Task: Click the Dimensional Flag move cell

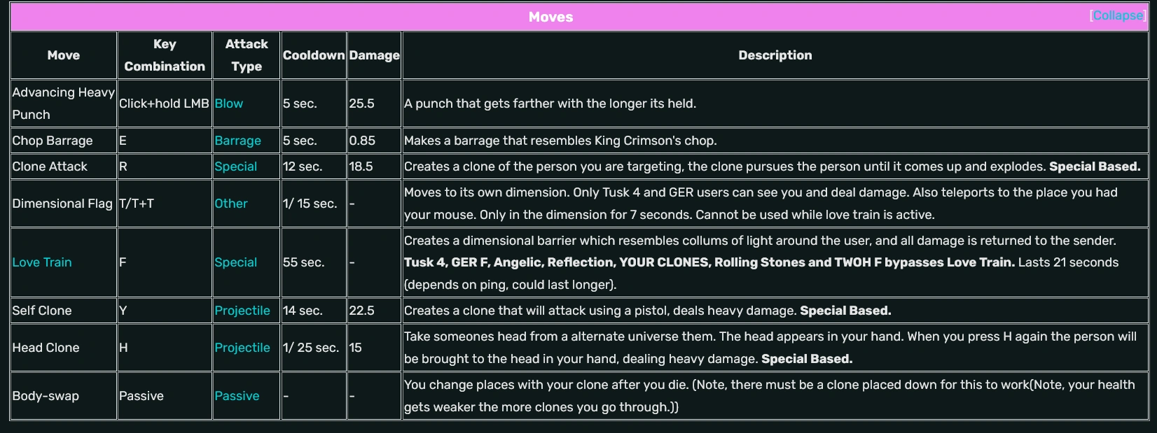Action: [x=62, y=204]
